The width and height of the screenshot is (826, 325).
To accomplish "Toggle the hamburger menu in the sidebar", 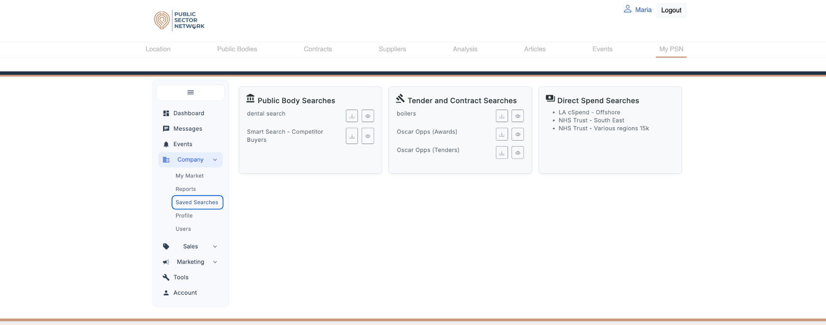I will tap(191, 92).
